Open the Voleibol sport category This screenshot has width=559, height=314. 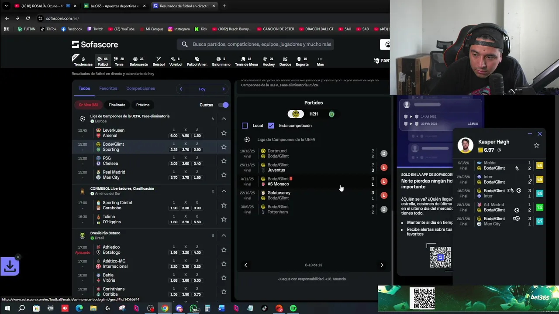click(x=176, y=61)
